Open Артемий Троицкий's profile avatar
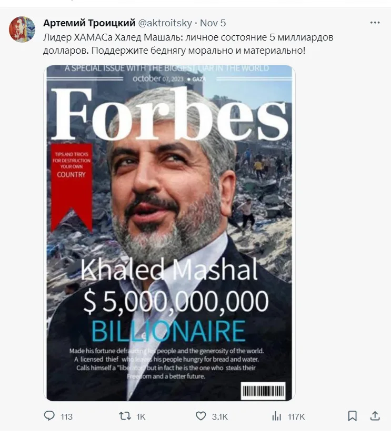 [x=22, y=29]
